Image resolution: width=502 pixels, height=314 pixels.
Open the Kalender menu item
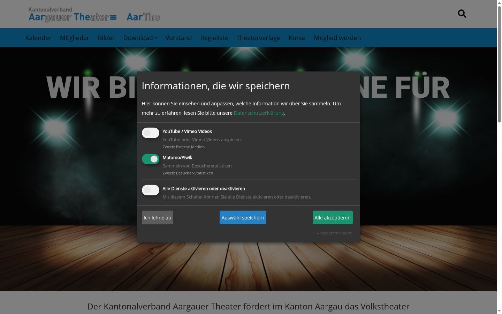38,38
